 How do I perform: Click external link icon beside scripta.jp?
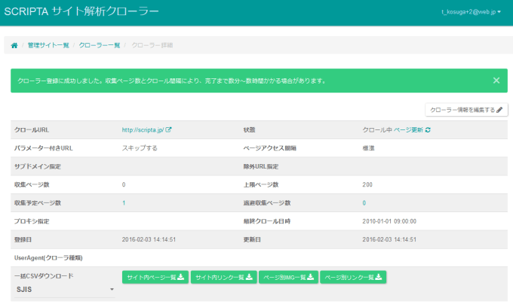click(169, 130)
